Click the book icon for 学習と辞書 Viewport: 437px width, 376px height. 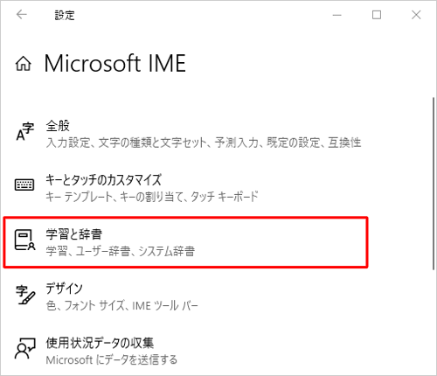pyautogui.click(x=24, y=240)
